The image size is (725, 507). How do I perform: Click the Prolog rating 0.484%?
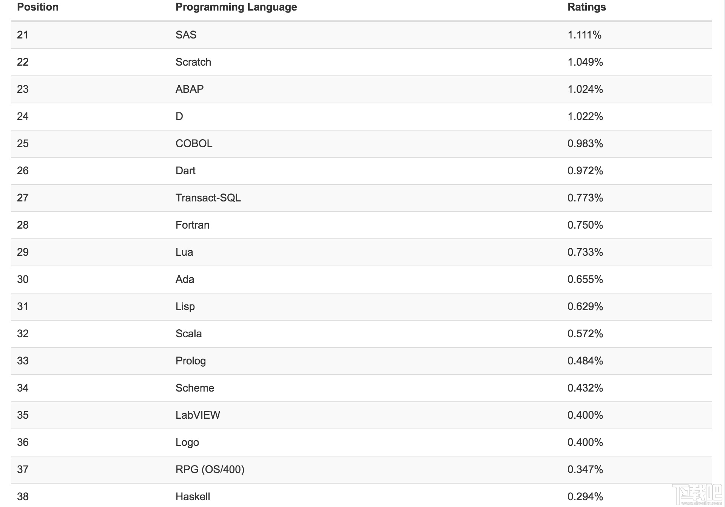tap(585, 361)
